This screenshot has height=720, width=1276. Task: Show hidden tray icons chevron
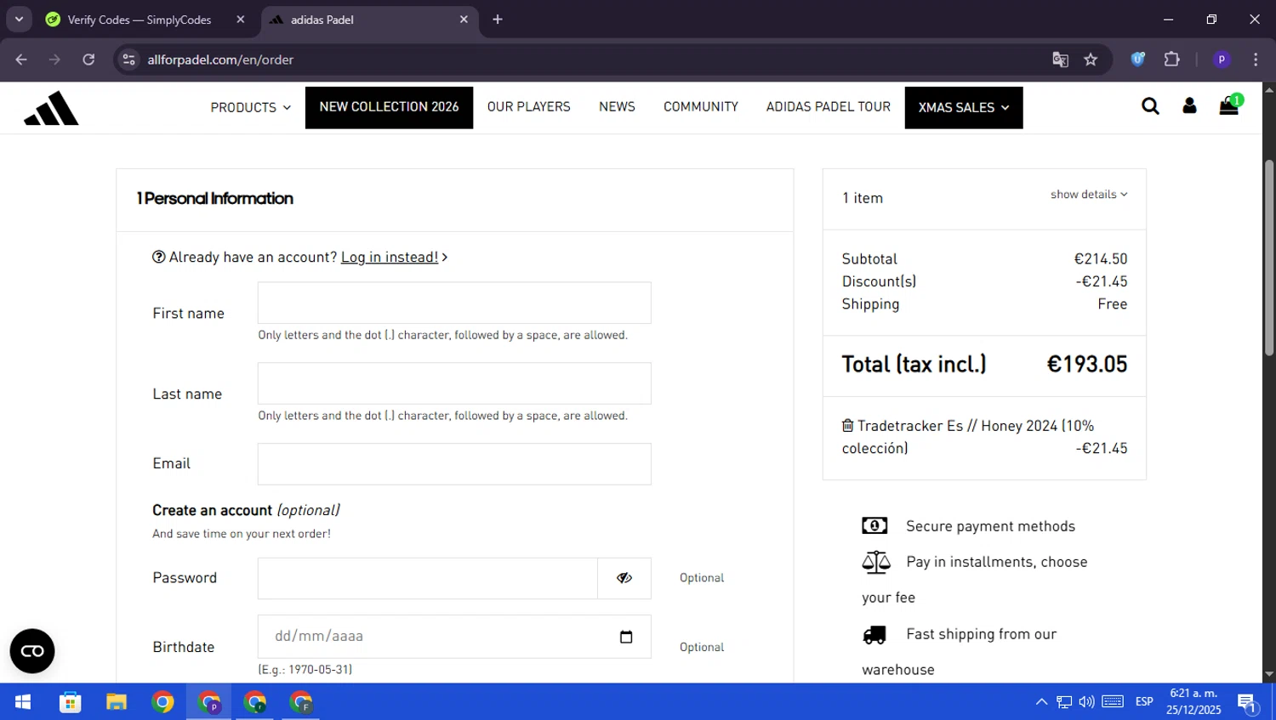1041,702
